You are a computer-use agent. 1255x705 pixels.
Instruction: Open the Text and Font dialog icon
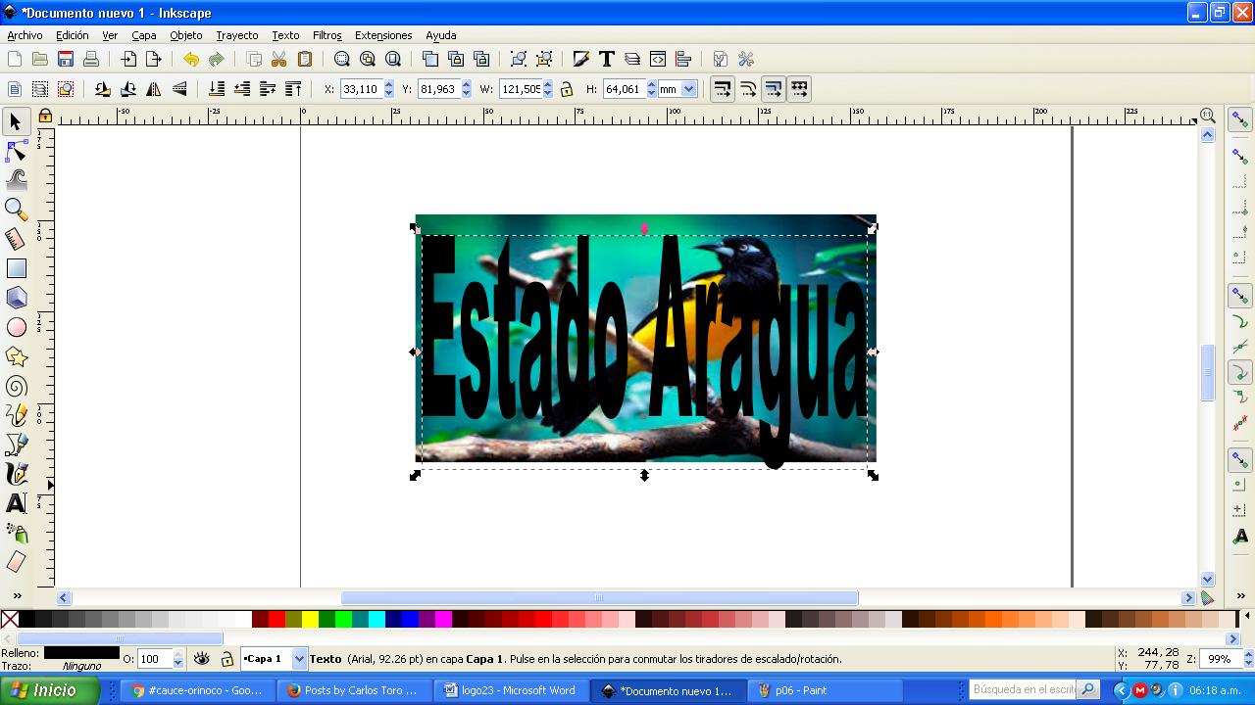607,60
